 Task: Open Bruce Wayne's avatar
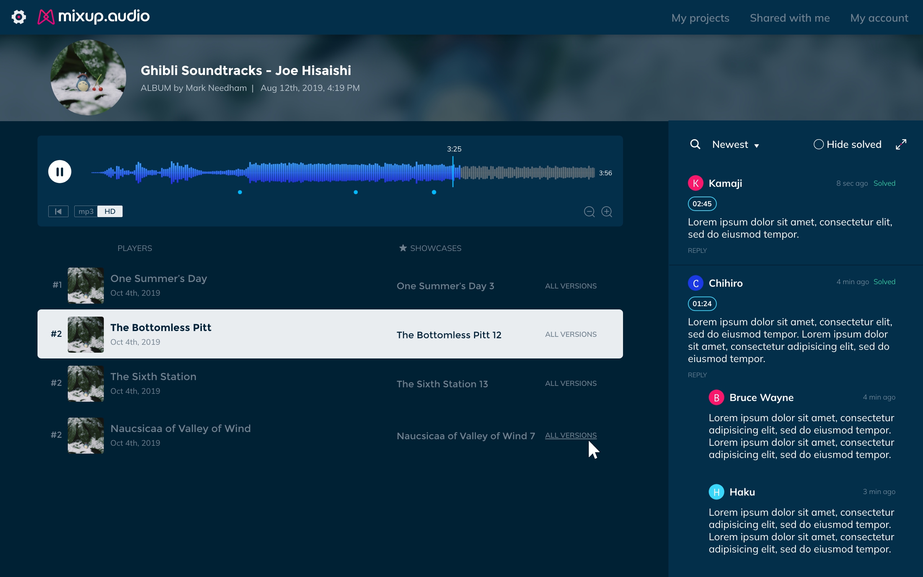716,397
